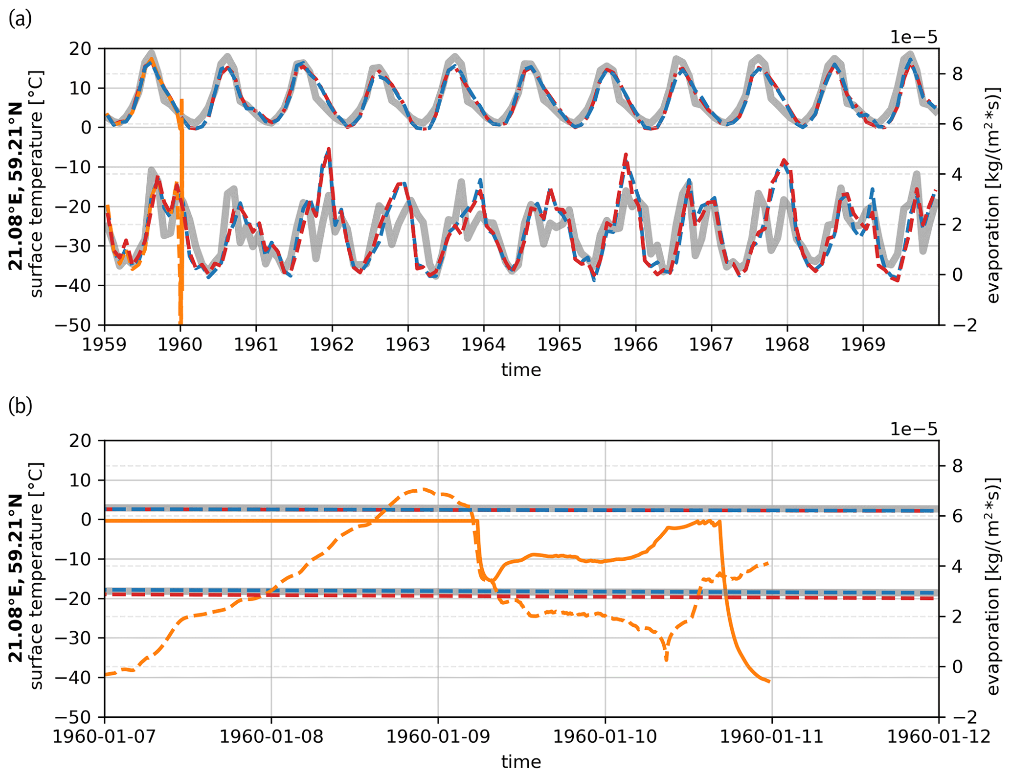
Task: Click top plot's surface temperature axis label
Action: coord(37,184)
